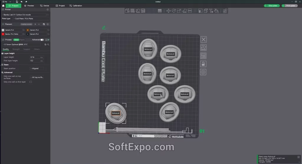The height and width of the screenshot is (164, 302).
Task: Select the Rotate tool in the toolbar
Action: tap(174, 11)
